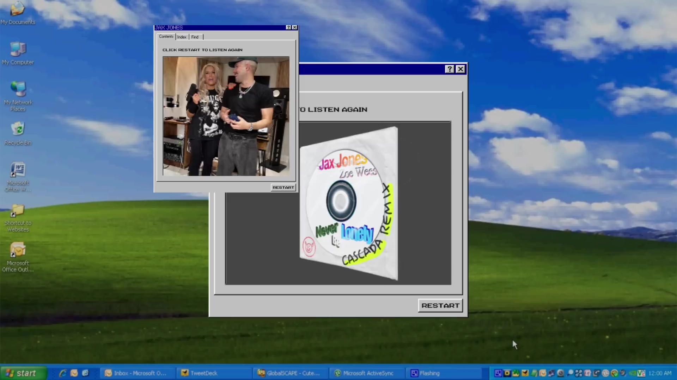
Task: Click the network computers tray icon
Action: [551, 373]
